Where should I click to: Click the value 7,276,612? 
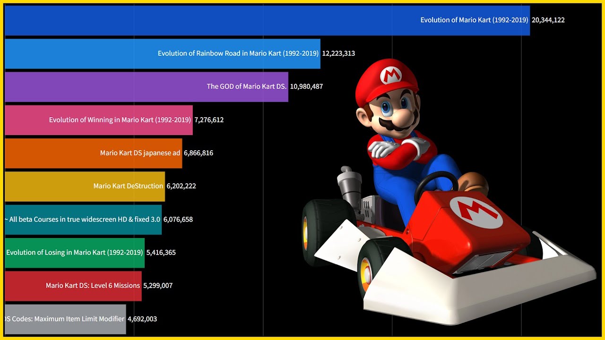click(209, 120)
